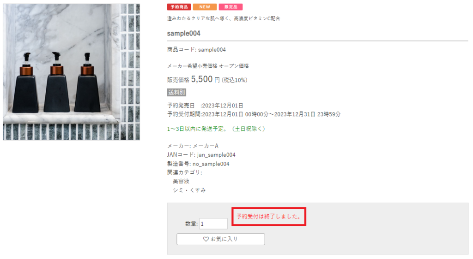Click the green shipping notice 1〜3日以内に発送予定
This screenshot has height=259, width=473.
[x=217, y=129]
